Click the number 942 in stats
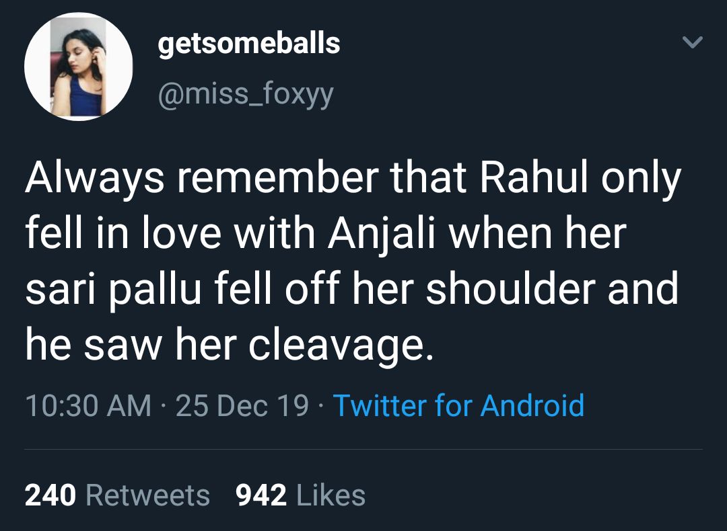Image resolution: width=727 pixels, height=531 pixels. pos(261,495)
